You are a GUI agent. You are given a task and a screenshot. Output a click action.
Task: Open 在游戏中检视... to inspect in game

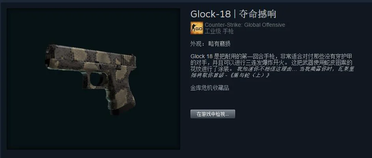(x=213, y=114)
